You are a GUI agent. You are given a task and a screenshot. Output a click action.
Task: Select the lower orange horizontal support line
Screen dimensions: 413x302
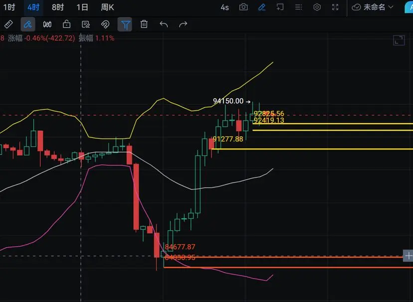tap(288, 267)
